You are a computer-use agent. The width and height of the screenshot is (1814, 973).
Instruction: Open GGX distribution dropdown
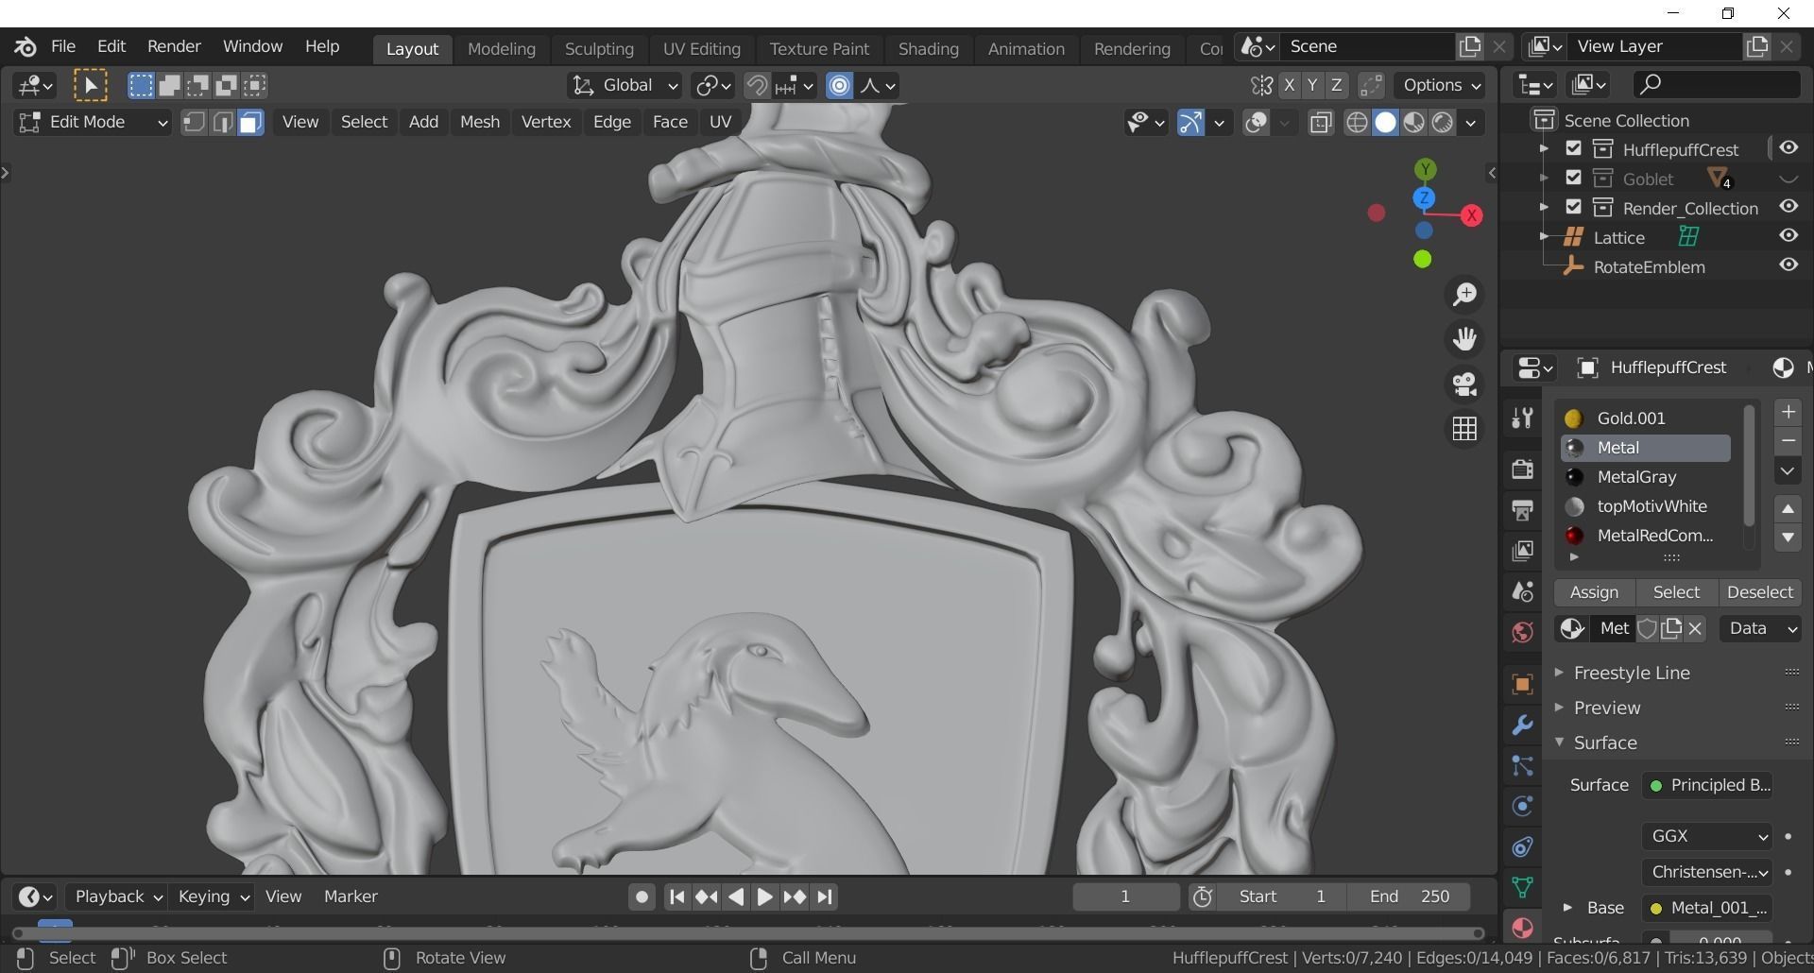pyautogui.click(x=1706, y=837)
